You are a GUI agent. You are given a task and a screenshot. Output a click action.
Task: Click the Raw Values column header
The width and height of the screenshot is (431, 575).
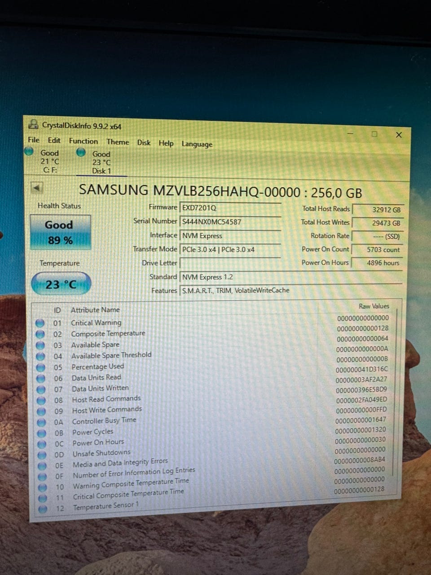point(374,306)
